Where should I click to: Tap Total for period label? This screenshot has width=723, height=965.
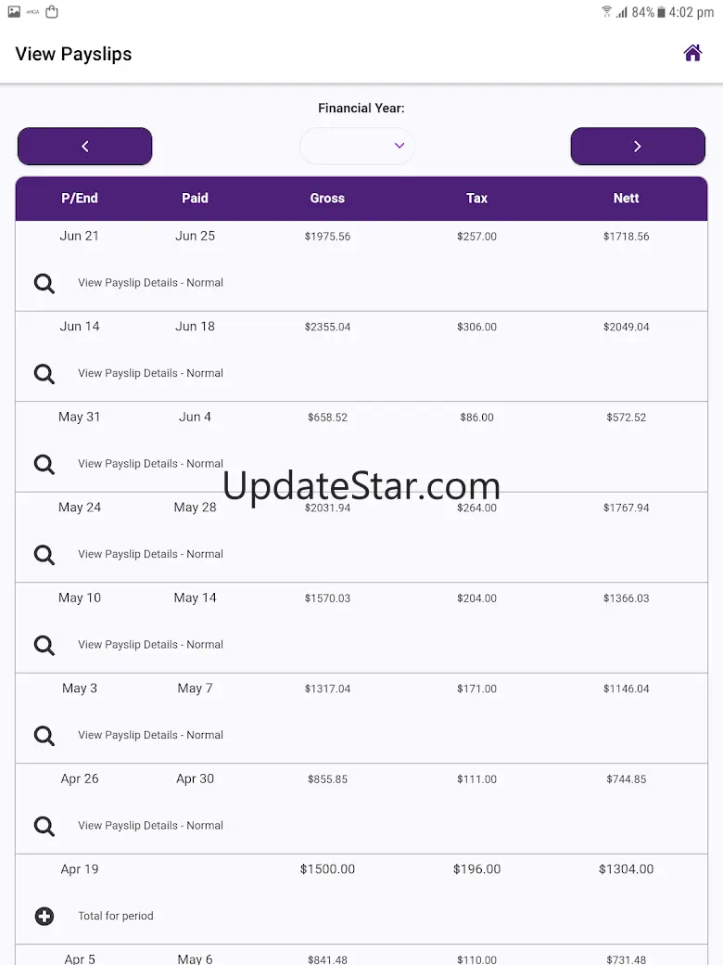tap(116, 916)
